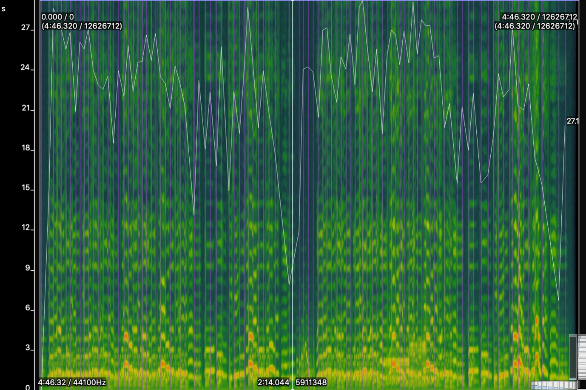Click the 27 tick on vertical scale
Screen dimensions: 586x390
[x=26, y=28]
